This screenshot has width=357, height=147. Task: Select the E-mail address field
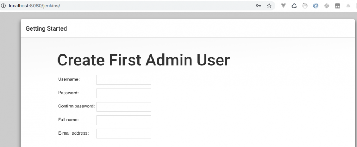pos(124,134)
